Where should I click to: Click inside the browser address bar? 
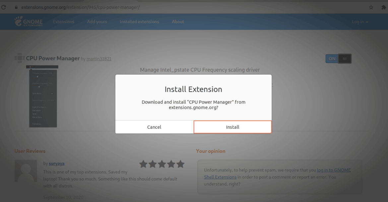pos(99,7)
